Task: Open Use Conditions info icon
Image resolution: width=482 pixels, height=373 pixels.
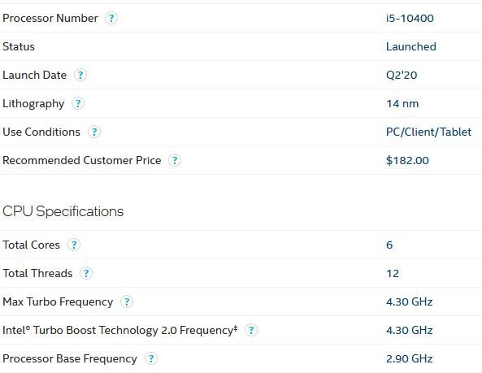Action: pos(94,132)
